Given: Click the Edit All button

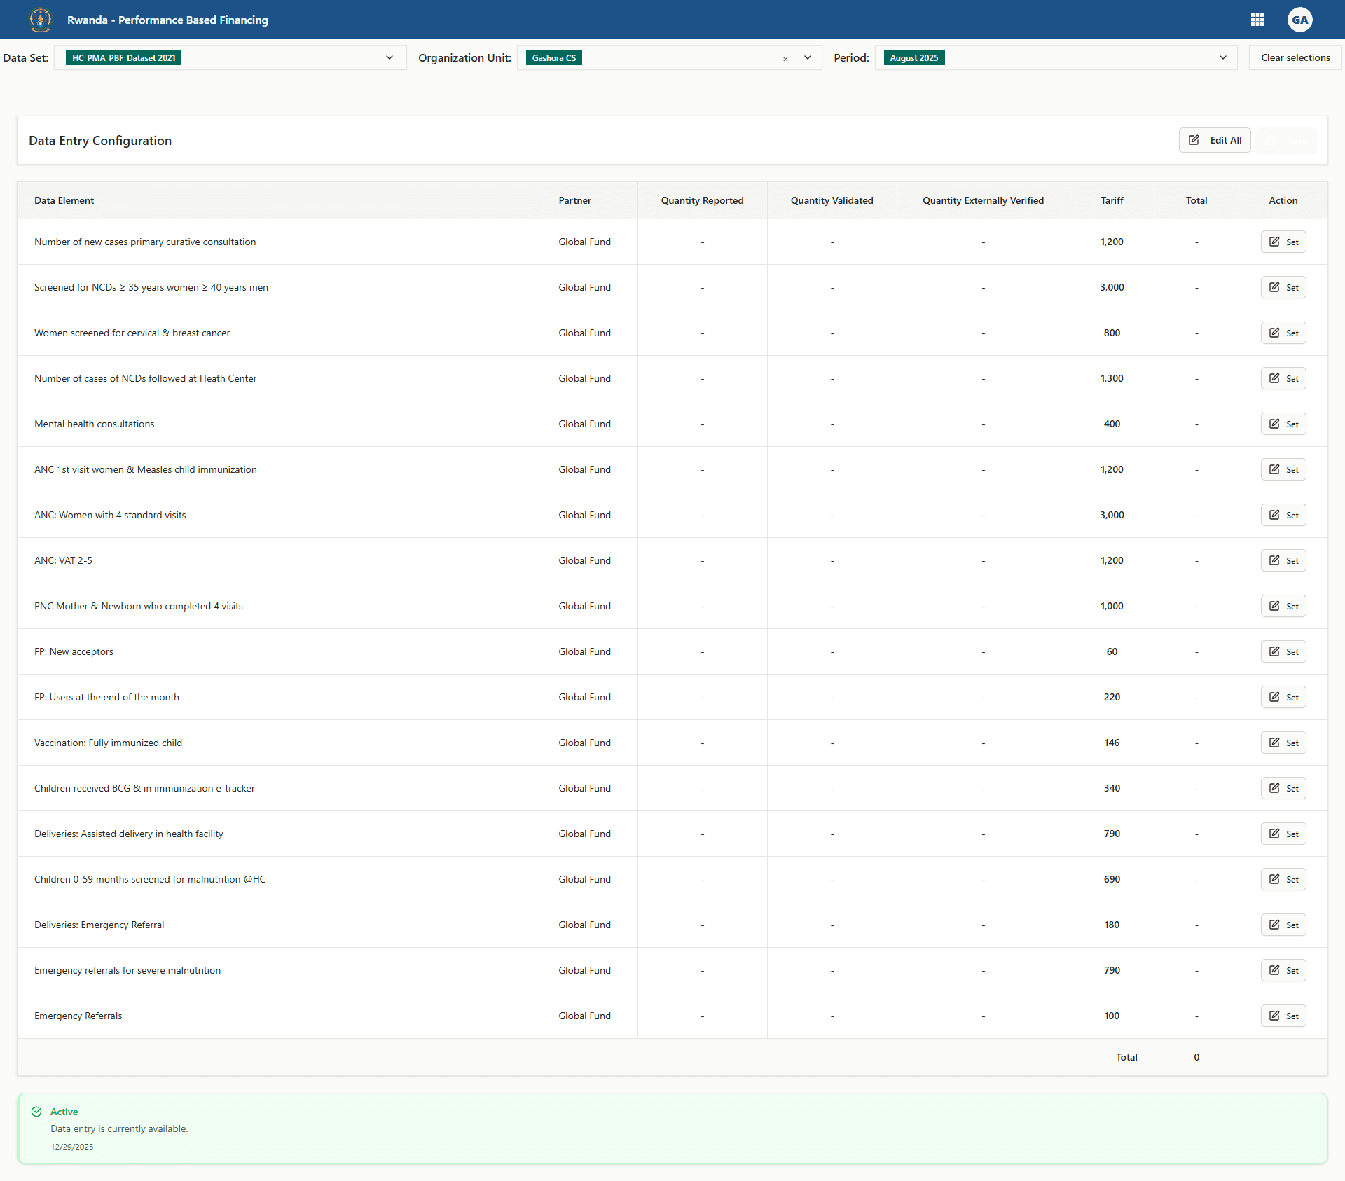Looking at the screenshot, I should point(1214,140).
